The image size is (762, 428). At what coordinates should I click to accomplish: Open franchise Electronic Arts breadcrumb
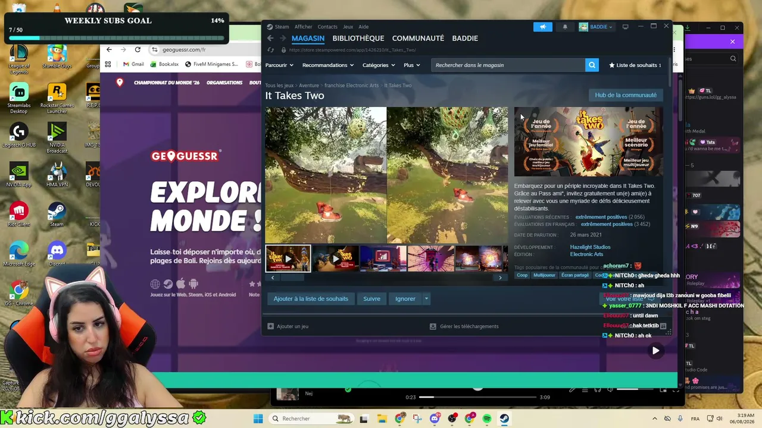pyautogui.click(x=351, y=86)
